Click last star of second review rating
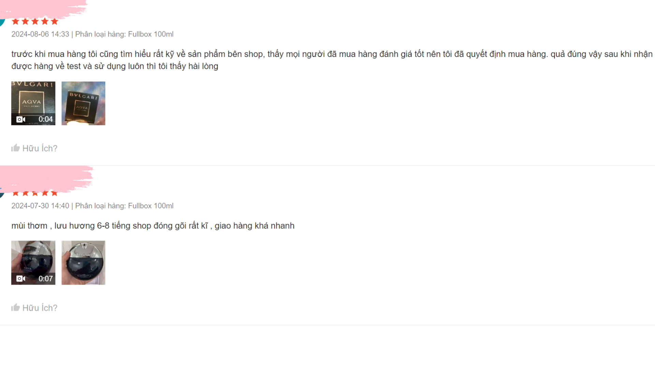This screenshot has height=368, width=655. [55, 193]
